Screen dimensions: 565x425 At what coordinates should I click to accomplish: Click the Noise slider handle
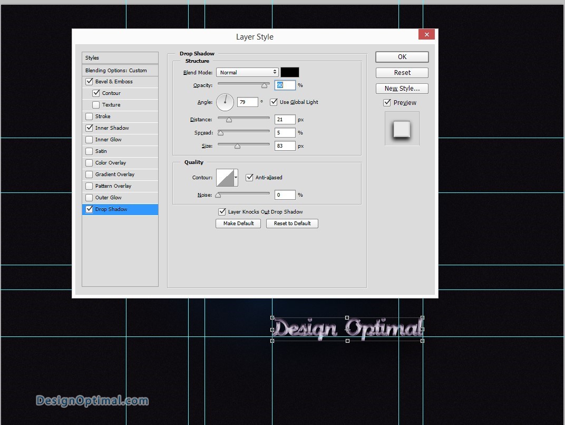click(218, 195)
